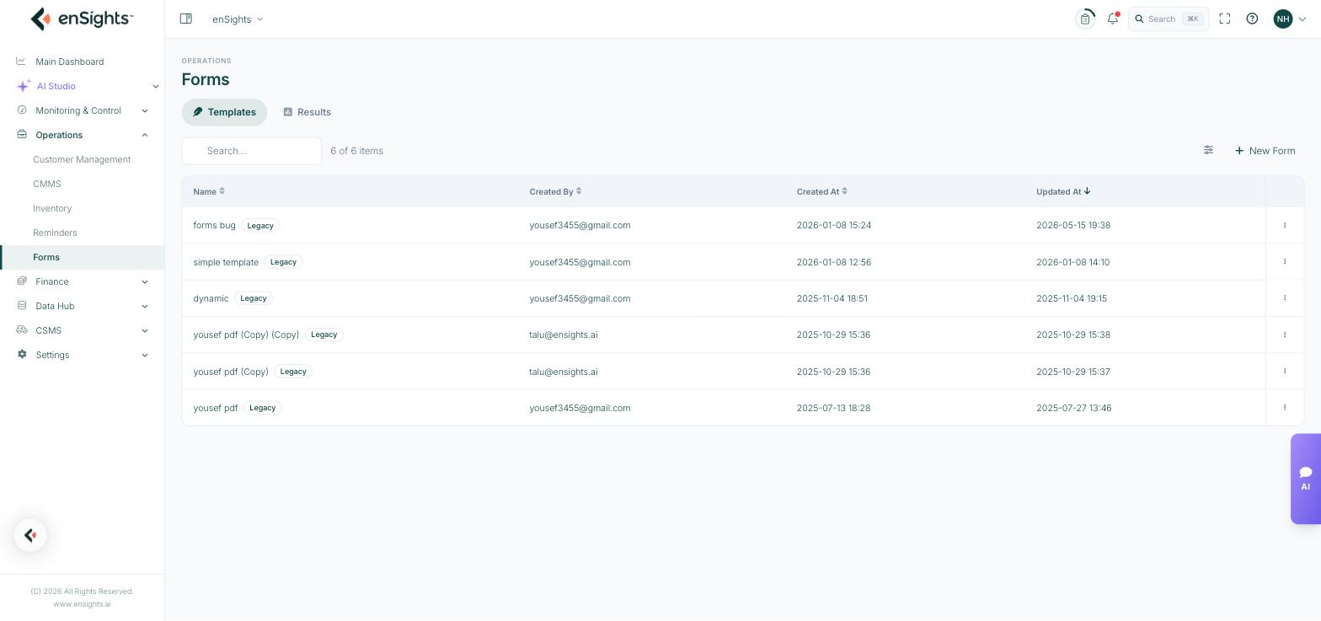Click the floating enSights logo button
The image size is (1321, 621).
(30, 535)
